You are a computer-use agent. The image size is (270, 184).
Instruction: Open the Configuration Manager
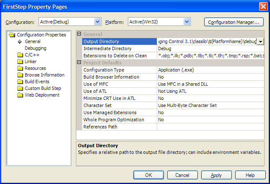point(234,22)
